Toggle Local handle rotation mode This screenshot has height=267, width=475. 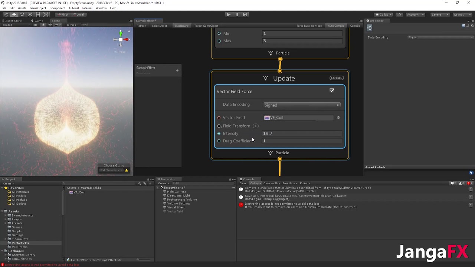(79, 14)
